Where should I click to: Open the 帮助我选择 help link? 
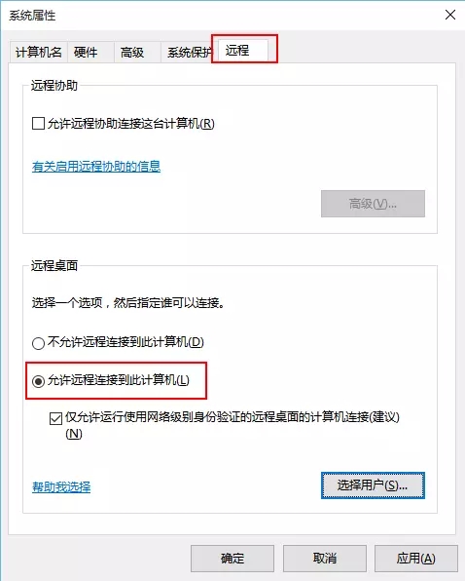[x=61, y=486]
